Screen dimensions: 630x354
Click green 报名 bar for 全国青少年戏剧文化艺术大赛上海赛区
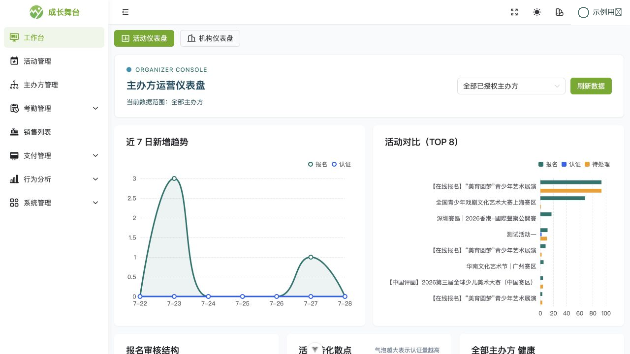[x=563, y=198]
